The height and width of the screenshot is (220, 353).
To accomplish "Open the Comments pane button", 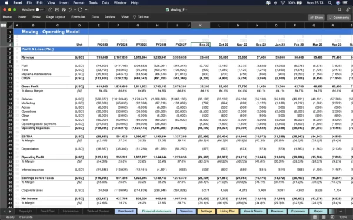I will point(339,17).
